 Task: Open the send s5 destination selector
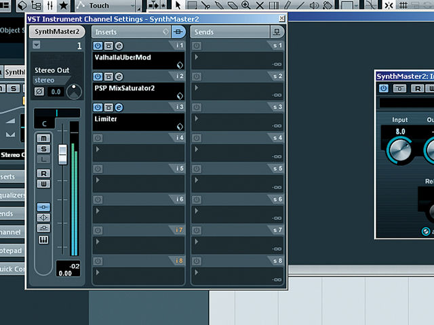[237, 183]
